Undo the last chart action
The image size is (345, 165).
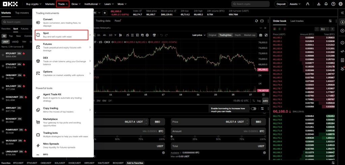(161, 35)
